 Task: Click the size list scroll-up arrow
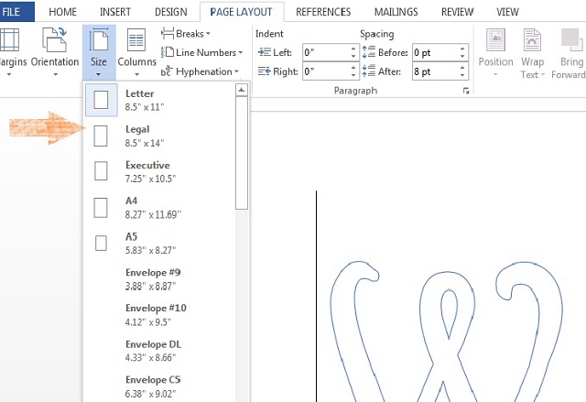point(242,90)
